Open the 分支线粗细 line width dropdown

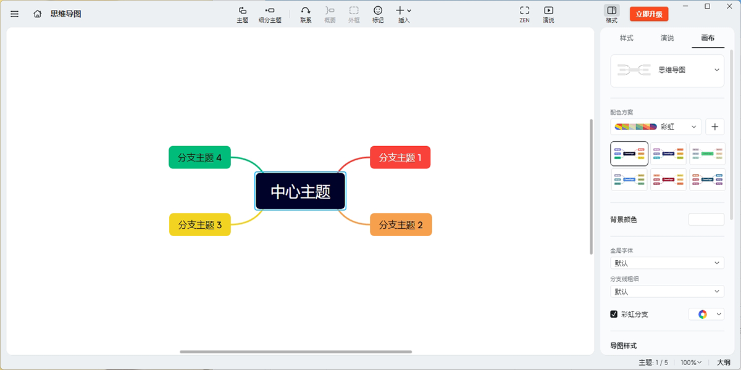click(667, 292)
